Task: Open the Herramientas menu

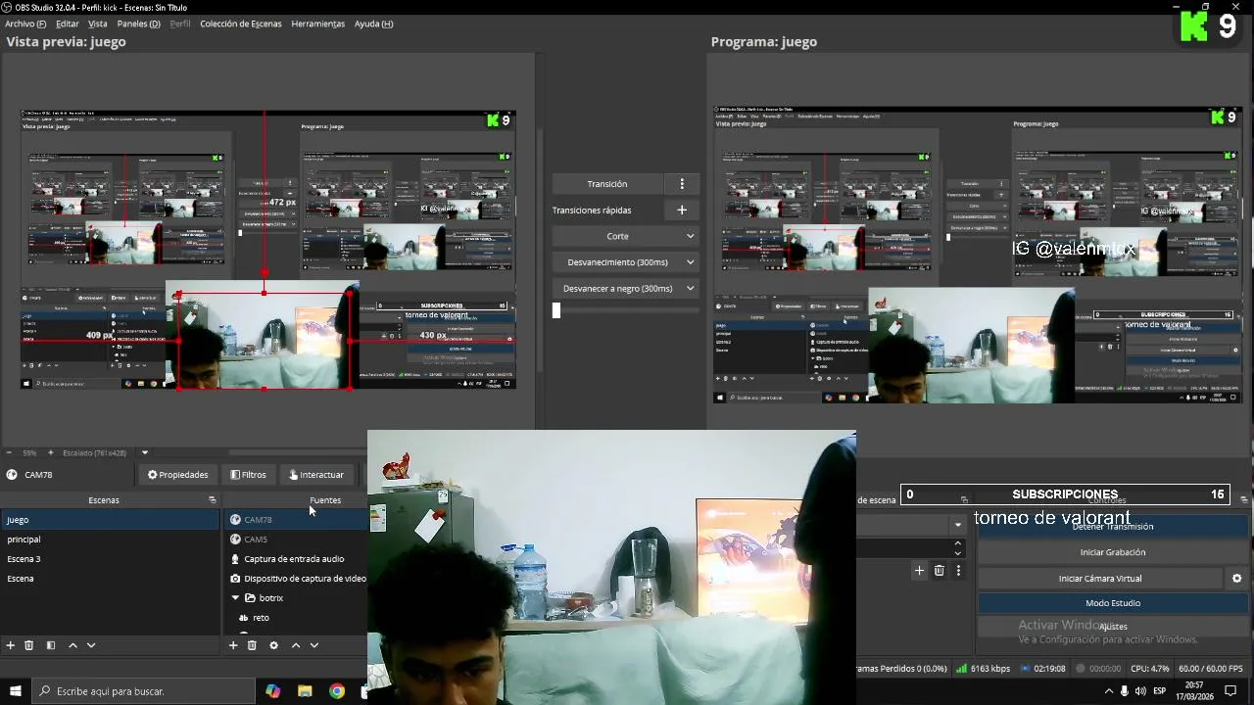Action: click(318, 23)
